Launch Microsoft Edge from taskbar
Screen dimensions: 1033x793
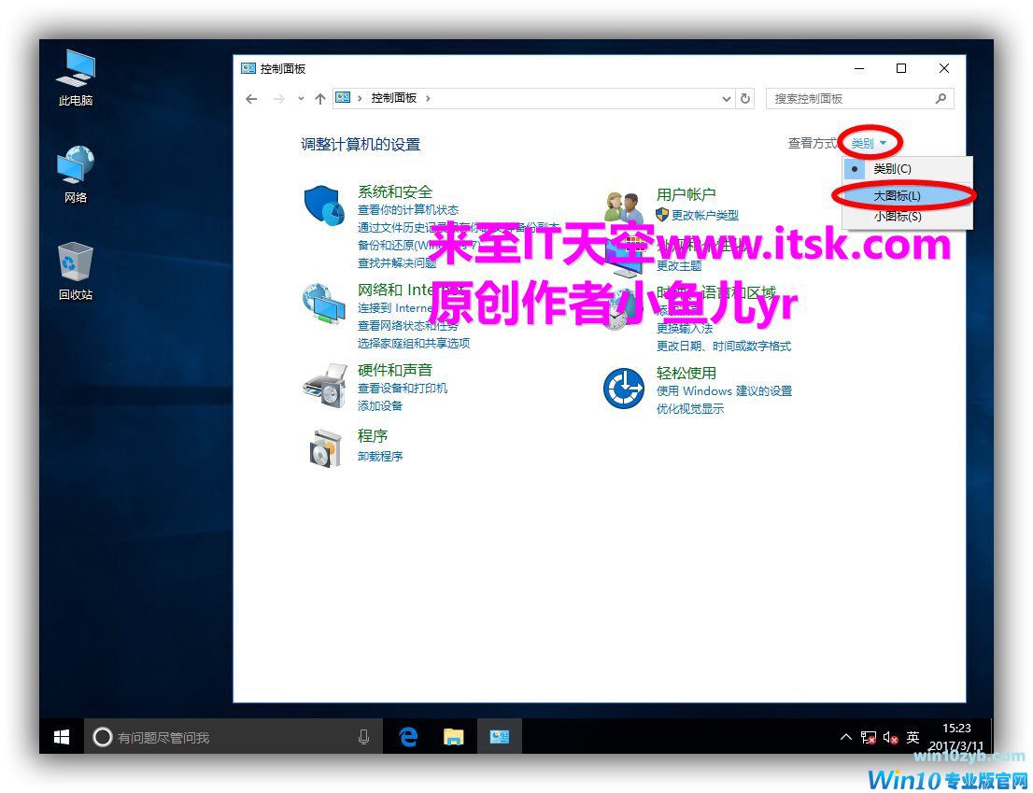[x=408, y=737]
